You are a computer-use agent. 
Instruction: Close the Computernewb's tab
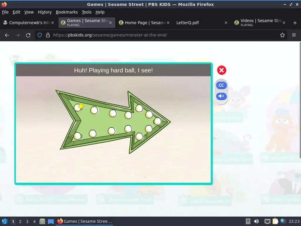(53, 23)
